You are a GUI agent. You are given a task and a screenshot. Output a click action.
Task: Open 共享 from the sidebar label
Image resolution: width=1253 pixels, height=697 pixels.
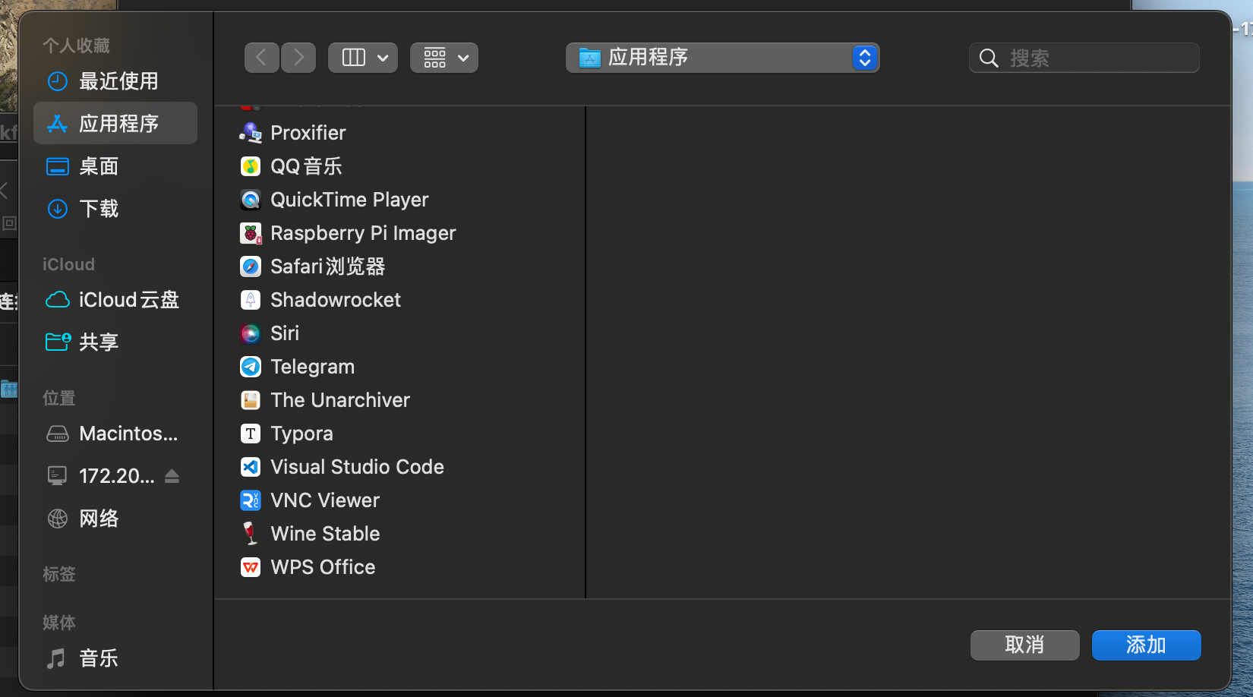(x=99, y=342)
